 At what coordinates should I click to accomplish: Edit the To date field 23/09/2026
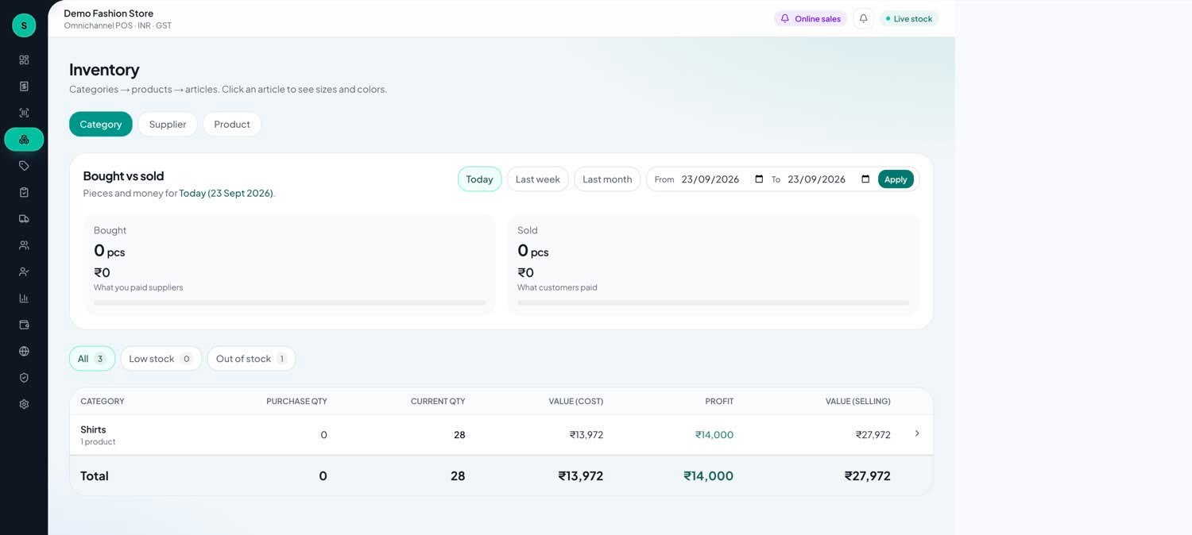click(x=829, y=179)
